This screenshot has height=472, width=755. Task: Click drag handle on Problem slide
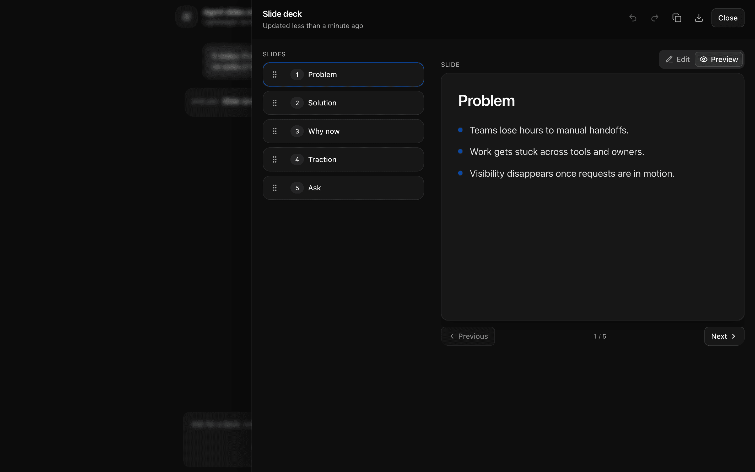[x=274, y=75]
